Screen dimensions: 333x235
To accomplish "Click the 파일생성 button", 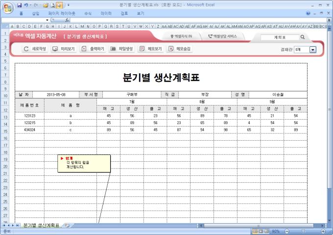I will tap(121, 49).
